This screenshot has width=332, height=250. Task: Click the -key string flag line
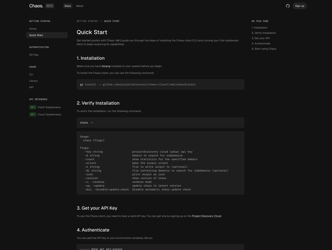[139, 152]
